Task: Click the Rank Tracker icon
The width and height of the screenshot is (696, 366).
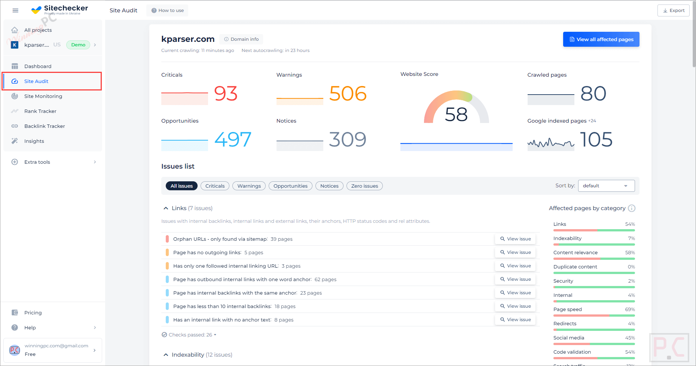Action: 15,111
